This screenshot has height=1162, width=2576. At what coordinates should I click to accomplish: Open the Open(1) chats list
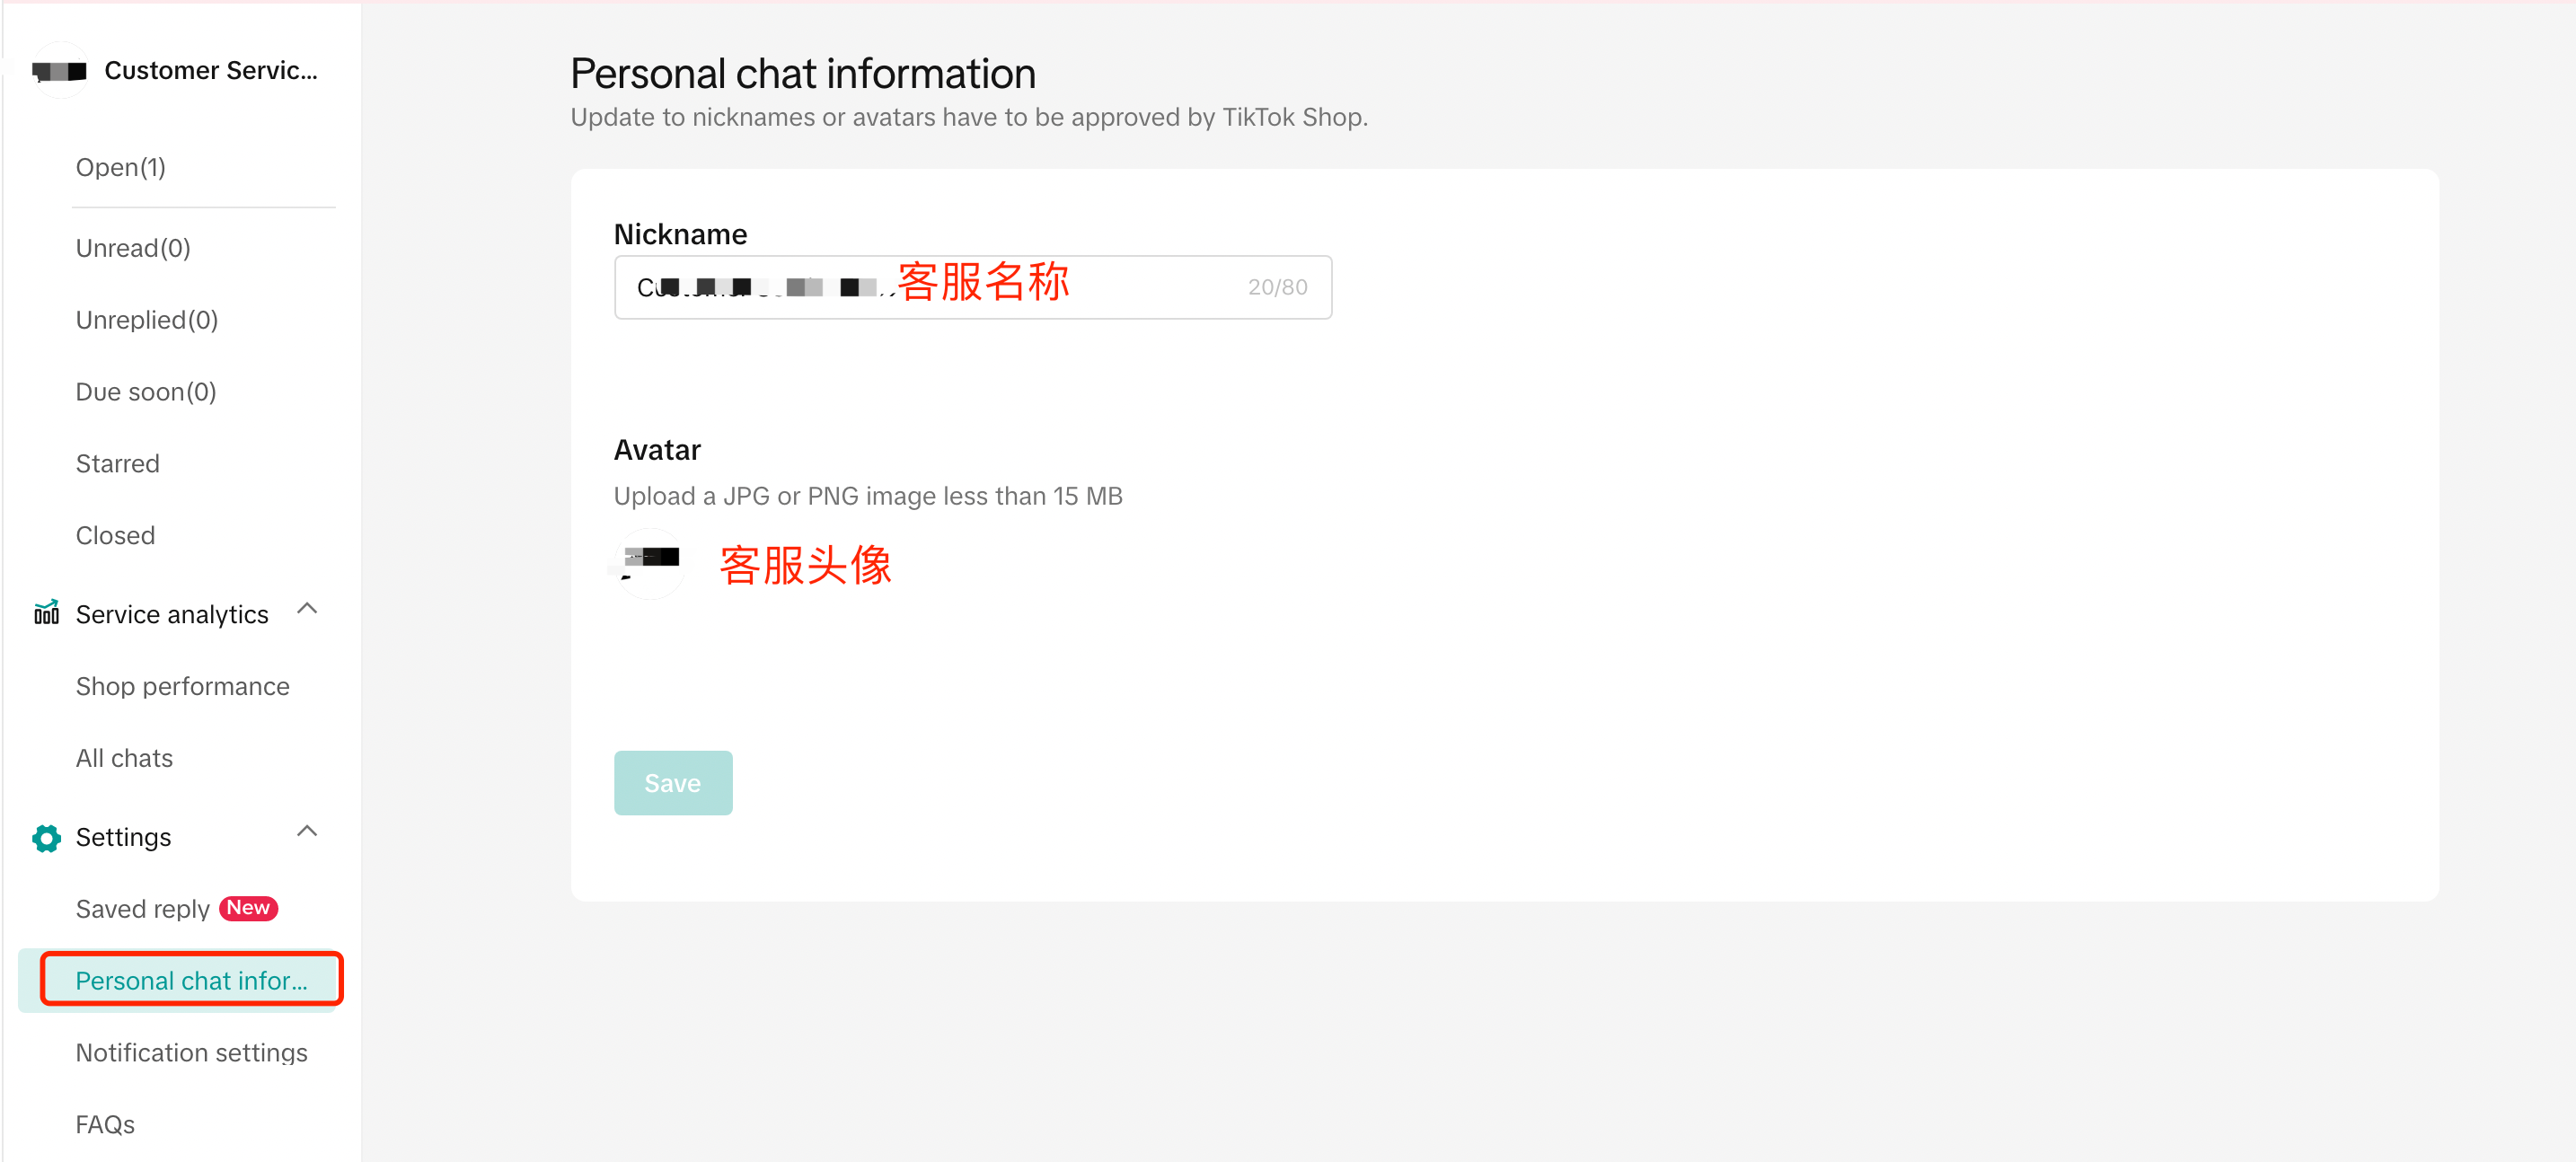pyautogui.click(x=121, y=167)
